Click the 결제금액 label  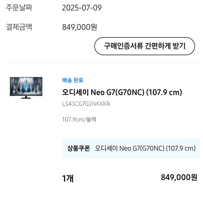coord(19,27)
